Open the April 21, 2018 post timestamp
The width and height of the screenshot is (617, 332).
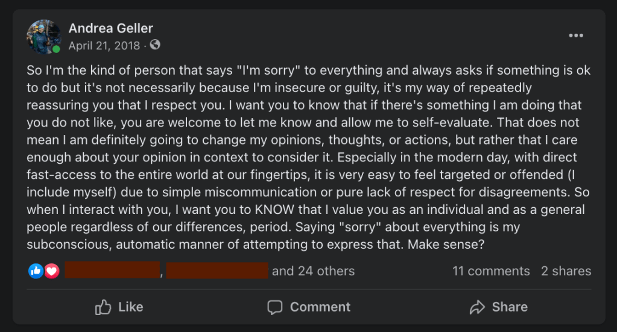tap(104, 46)
